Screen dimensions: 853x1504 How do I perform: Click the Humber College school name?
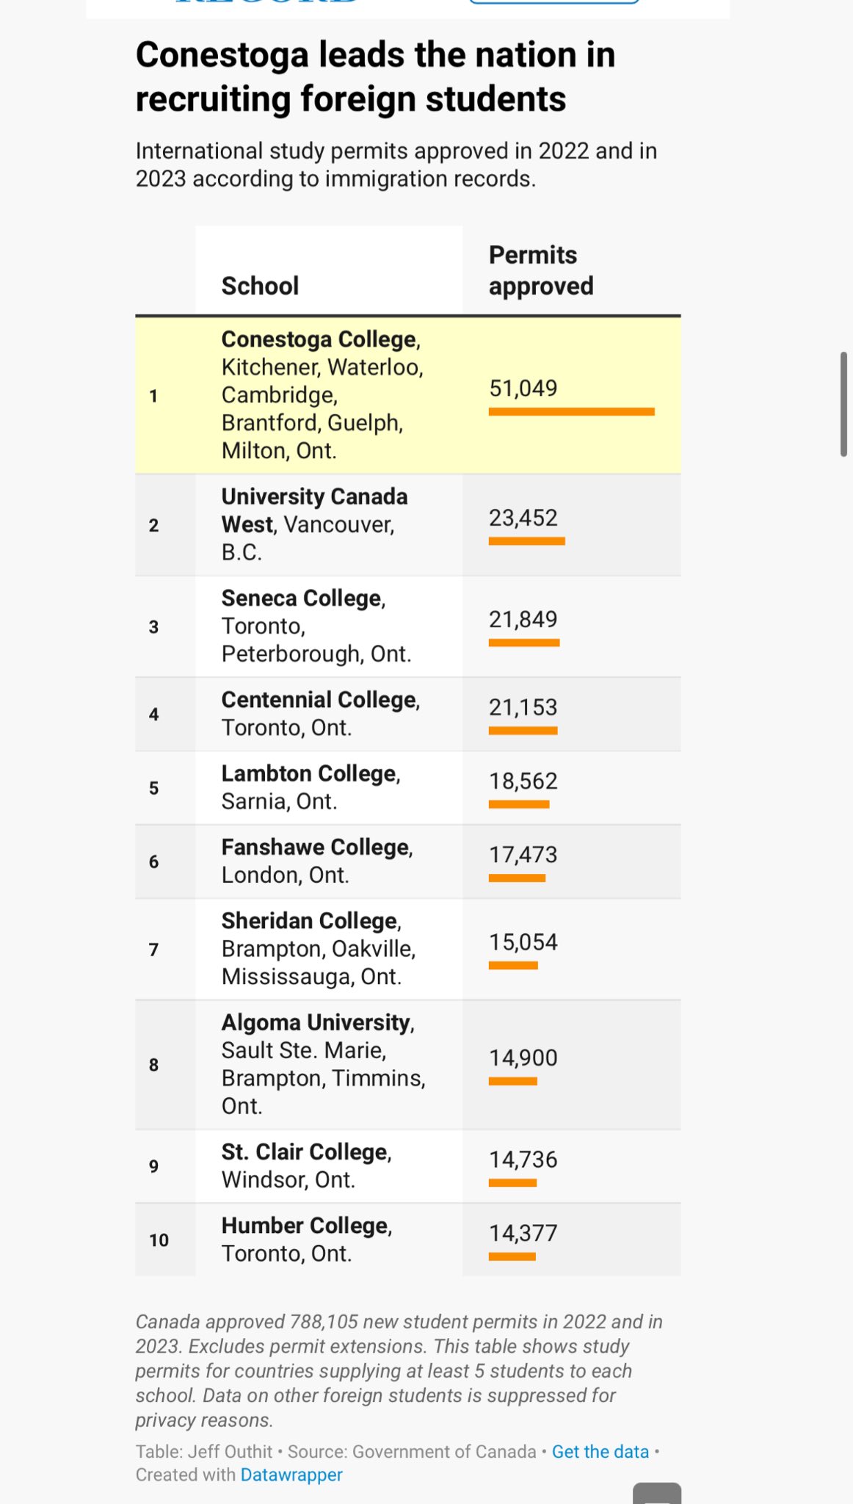[x=305, y=1226]
